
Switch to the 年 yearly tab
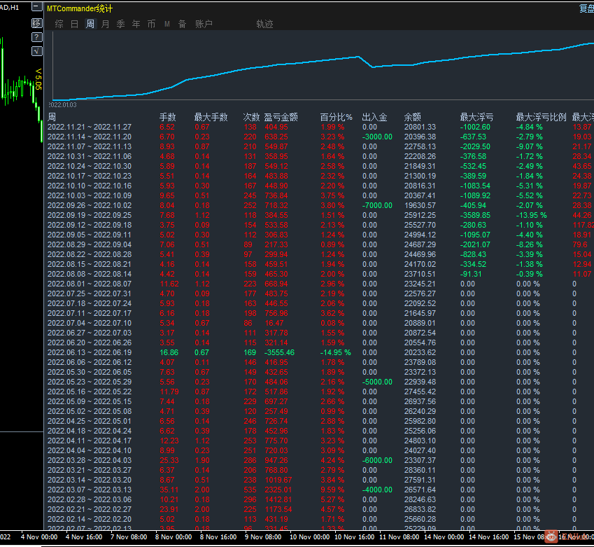pos(136,25)
